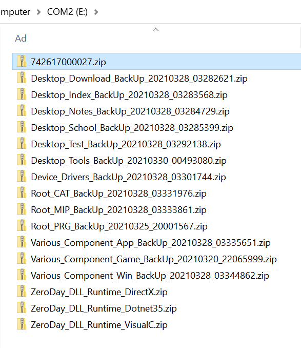Select the zip icon beside Desktop_Notes_BackUp
Viewport: 301px width, 348px height.
(22, 110)
